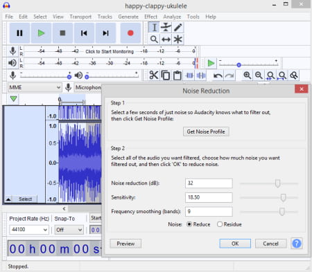Cancel the Noise Reduction dialog
The width and height of the screenshot is (312, 272).
point(270,244)
